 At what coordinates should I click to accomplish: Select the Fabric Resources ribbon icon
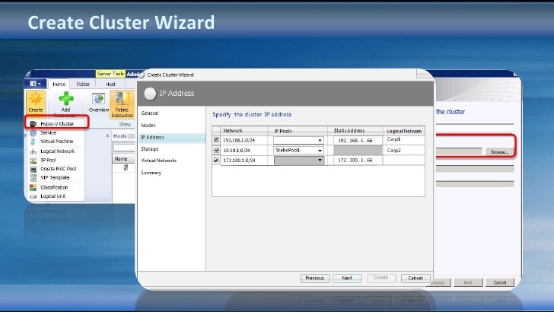pyautogui.click(x=123, y=99)
